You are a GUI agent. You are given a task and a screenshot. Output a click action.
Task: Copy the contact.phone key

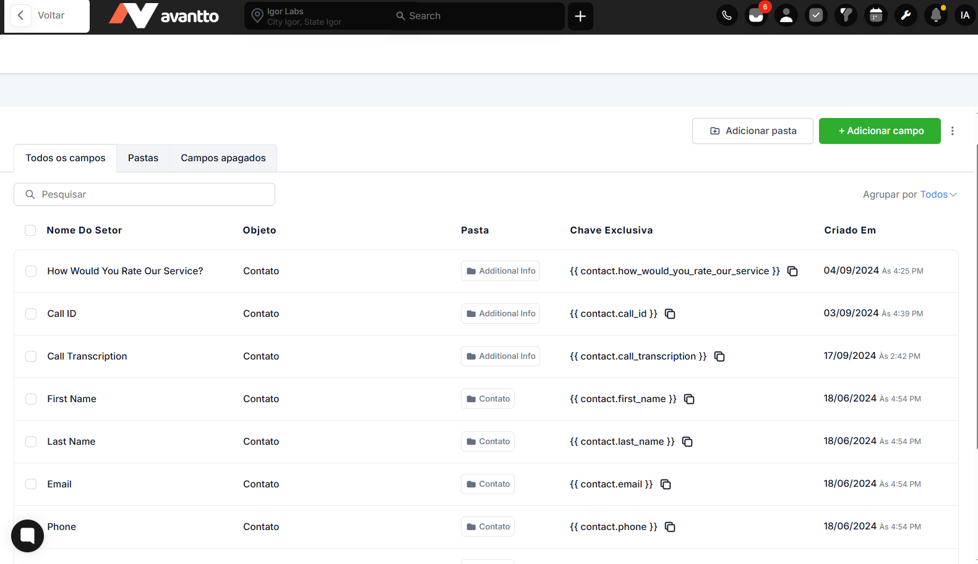[670, 527]
